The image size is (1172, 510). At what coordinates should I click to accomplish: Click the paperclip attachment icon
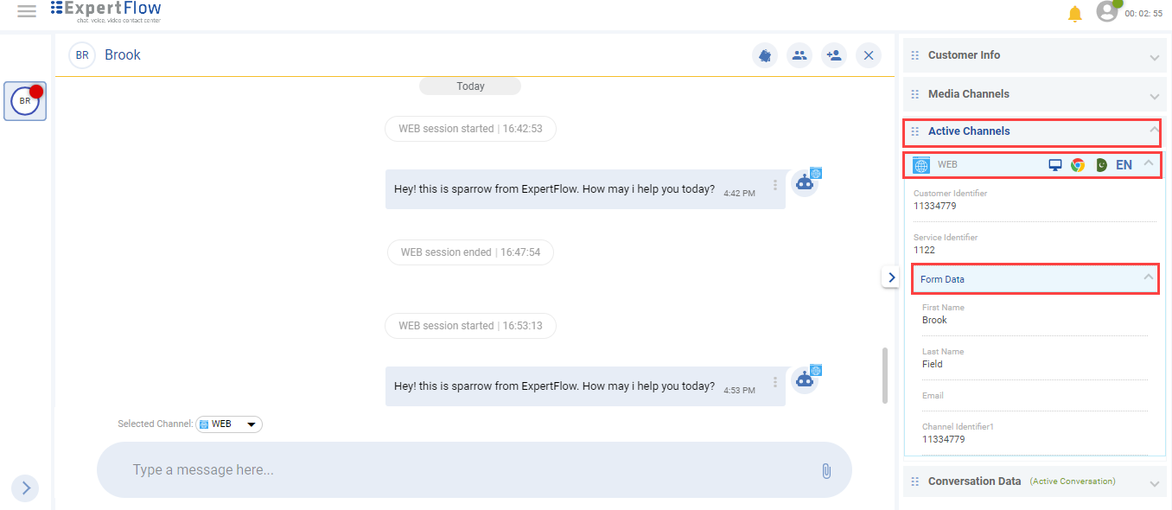coord(826,469)
